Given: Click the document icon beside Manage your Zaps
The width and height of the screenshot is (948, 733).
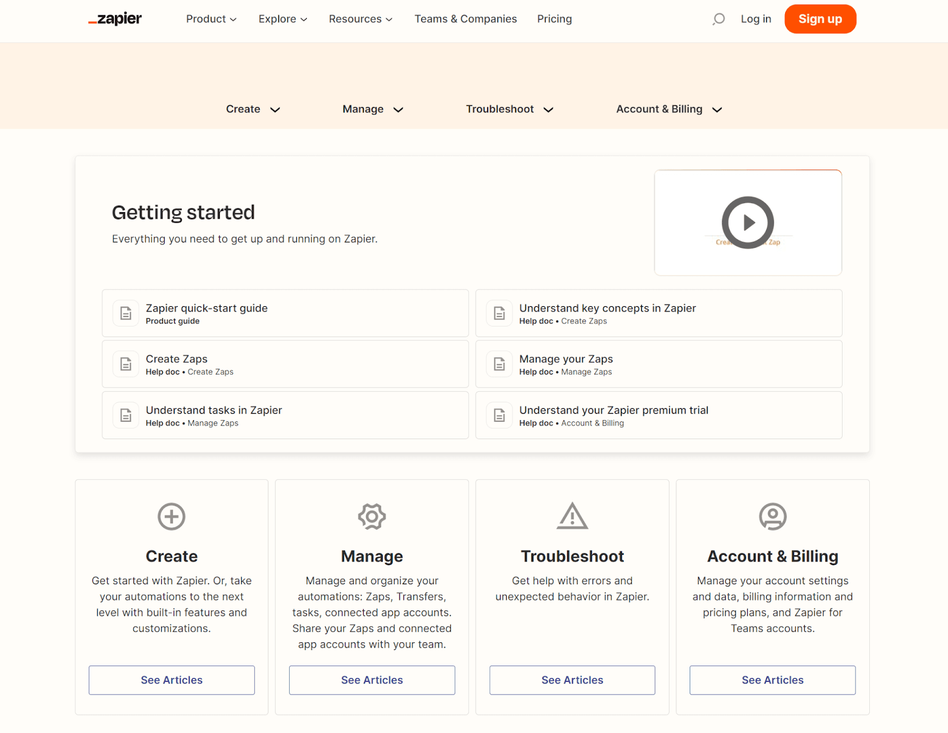Looking at the screenshot, I should (x=499, y=364).
